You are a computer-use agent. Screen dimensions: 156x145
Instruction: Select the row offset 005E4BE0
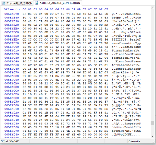(11, 40)
